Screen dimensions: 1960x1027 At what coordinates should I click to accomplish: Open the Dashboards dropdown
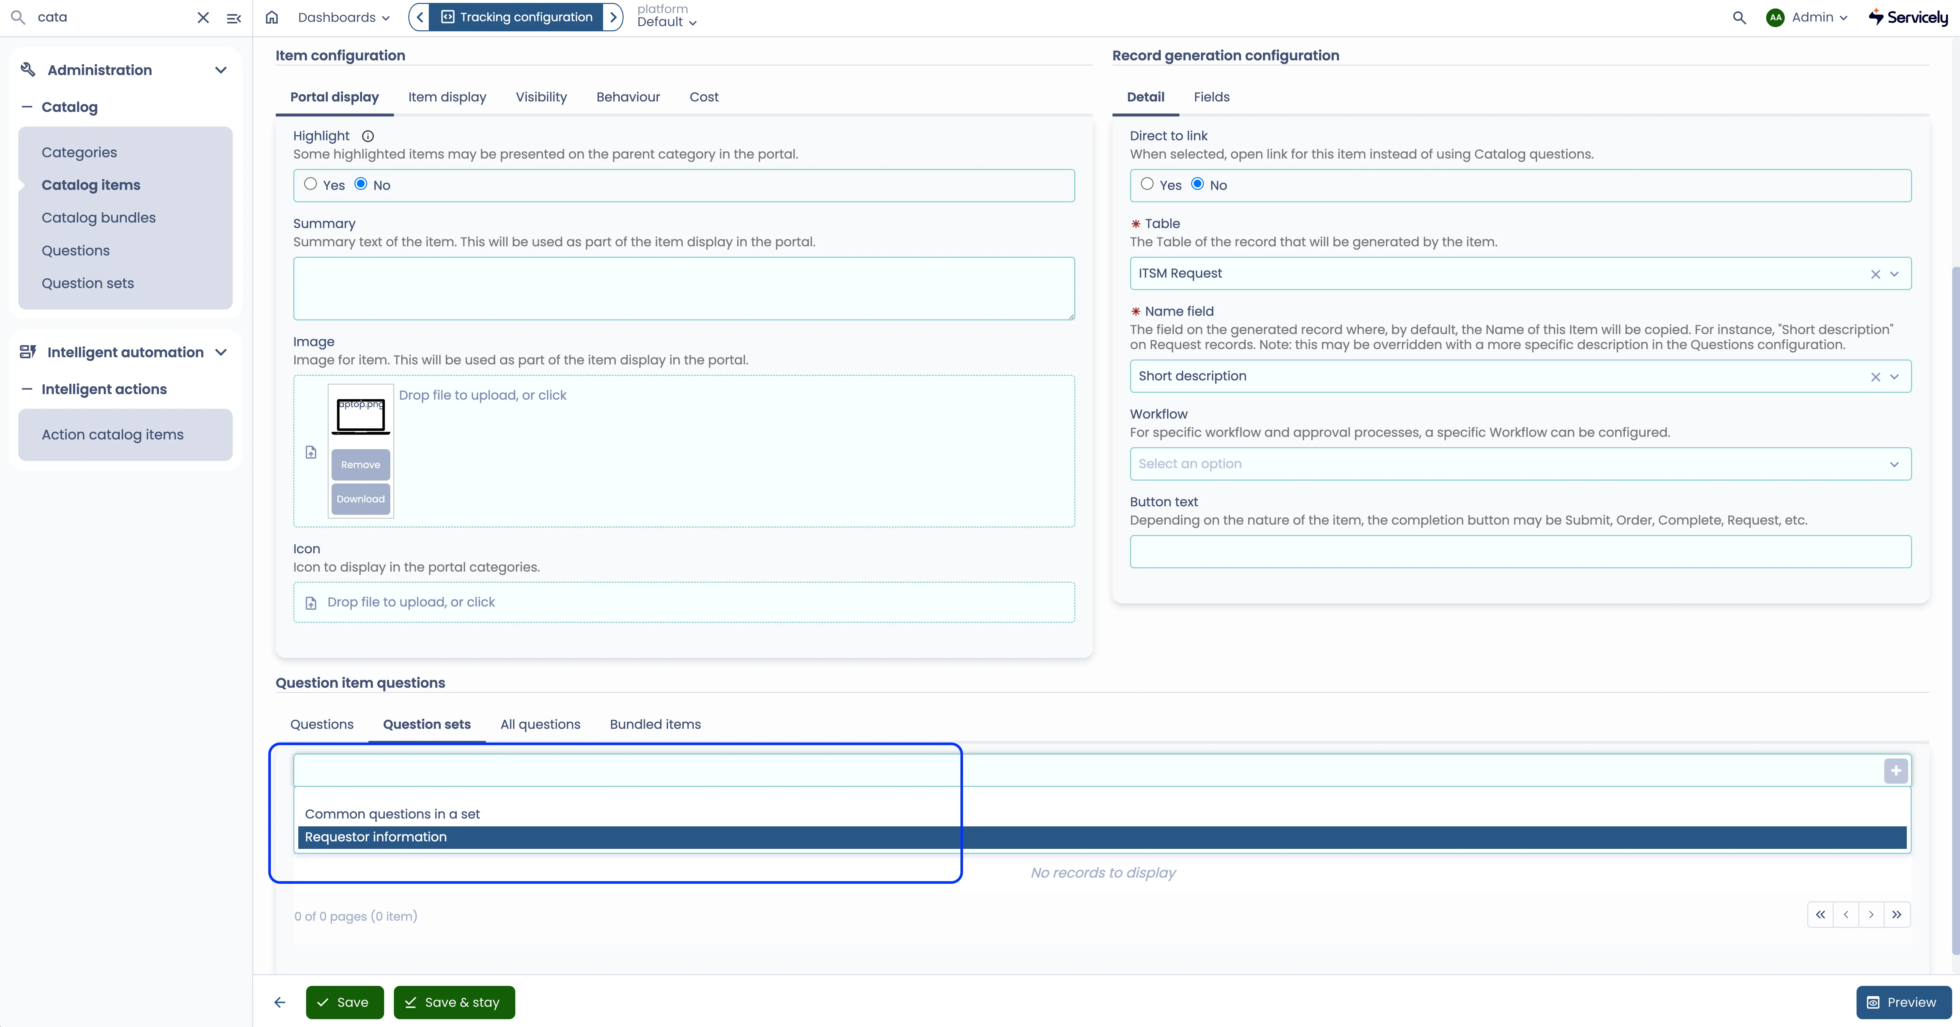(344, 18)
